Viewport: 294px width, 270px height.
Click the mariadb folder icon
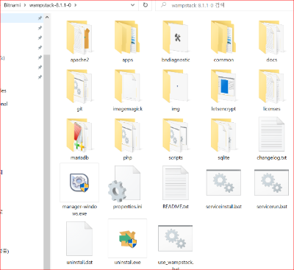tap(79, 135)
